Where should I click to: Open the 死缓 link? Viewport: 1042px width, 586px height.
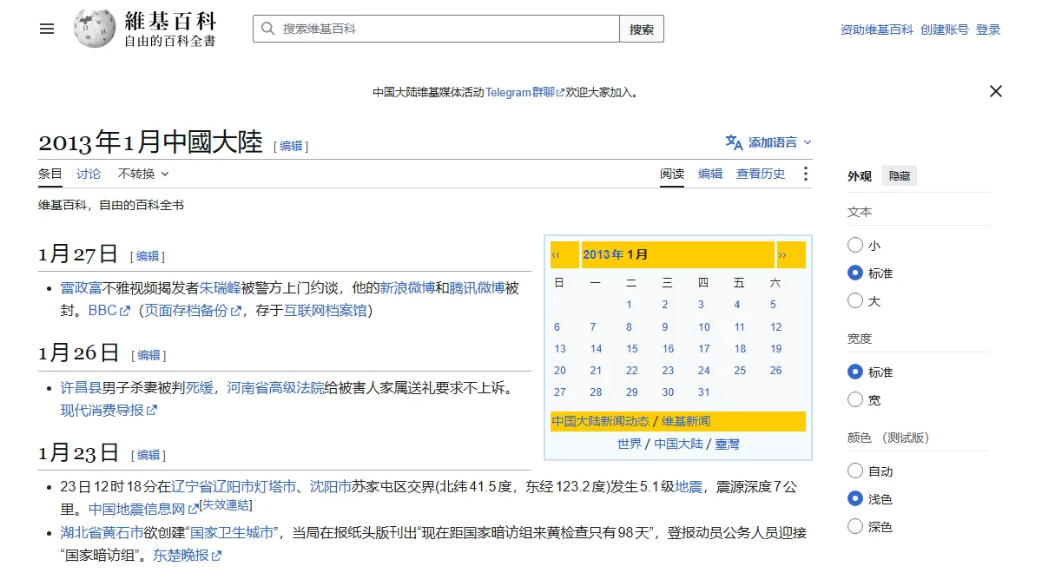(199, 387)
